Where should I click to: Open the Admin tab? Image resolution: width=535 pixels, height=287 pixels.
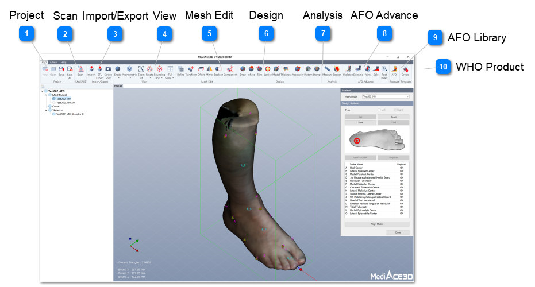(53, 63)
